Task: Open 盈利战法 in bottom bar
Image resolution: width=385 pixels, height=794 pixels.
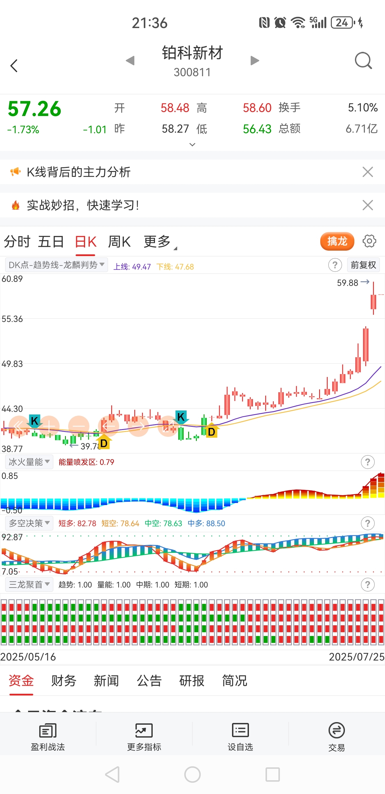Action: 48,737
